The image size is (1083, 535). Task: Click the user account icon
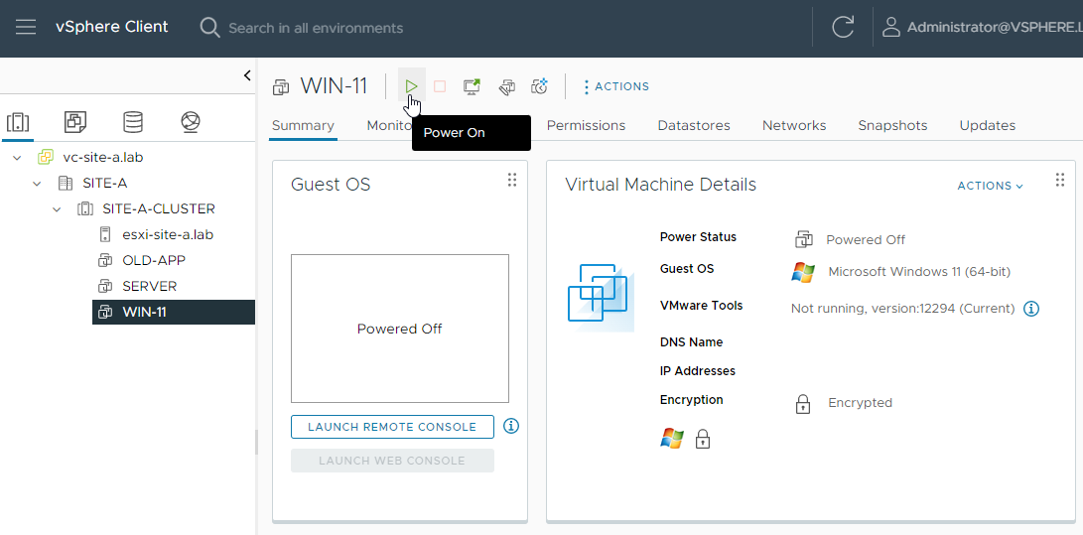pyautogui.click(x=891, y=28)
